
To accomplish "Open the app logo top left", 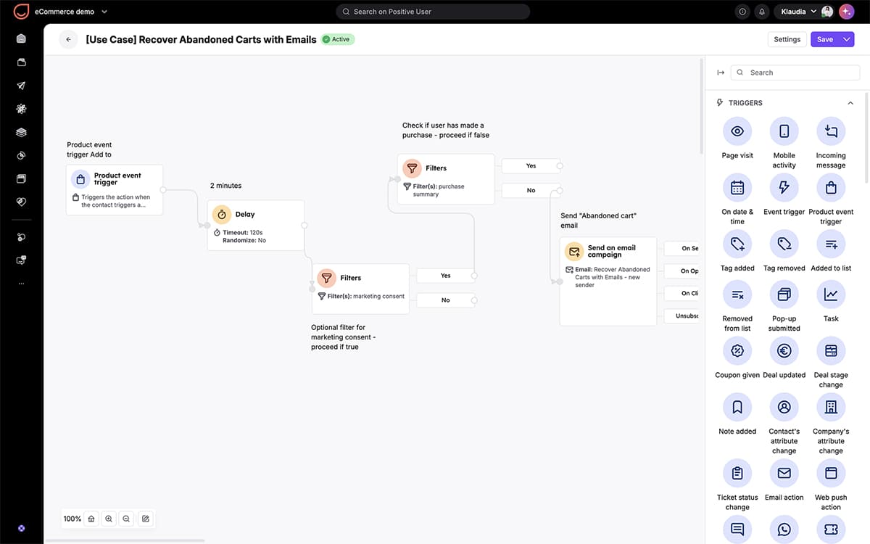I will tap(21, 12).
